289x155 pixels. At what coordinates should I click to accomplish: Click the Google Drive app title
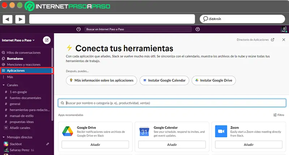tap(86, 128)
